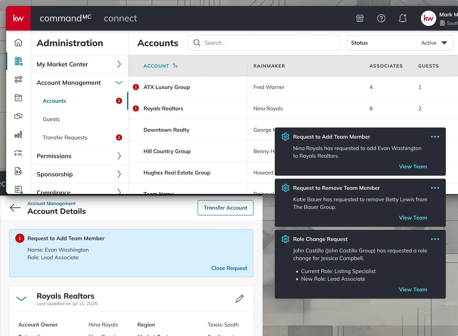Click View Team in Remove Team Member notification
The image size is (458, 336).
pos(413,218)
